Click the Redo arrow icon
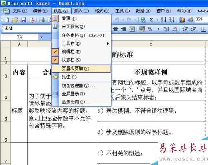 [x=129, y=20]
